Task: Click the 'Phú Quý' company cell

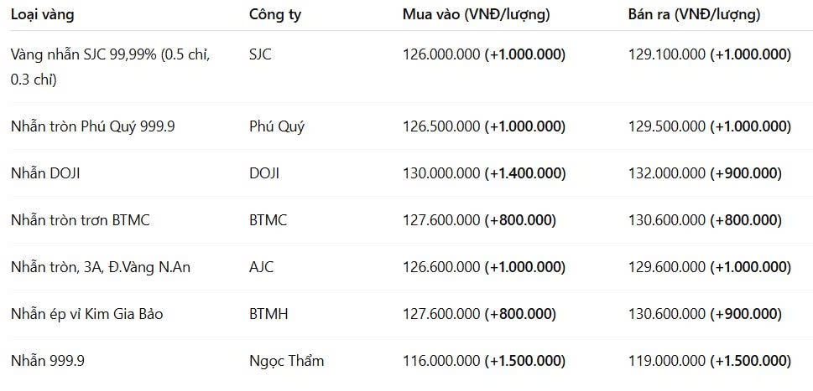Action: 277,126
